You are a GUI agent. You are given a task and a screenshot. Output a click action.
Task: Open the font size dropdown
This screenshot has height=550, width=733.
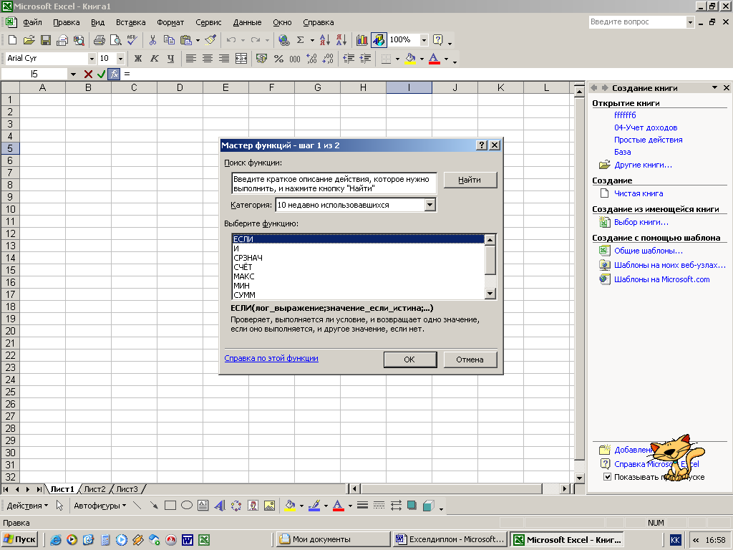120,59
